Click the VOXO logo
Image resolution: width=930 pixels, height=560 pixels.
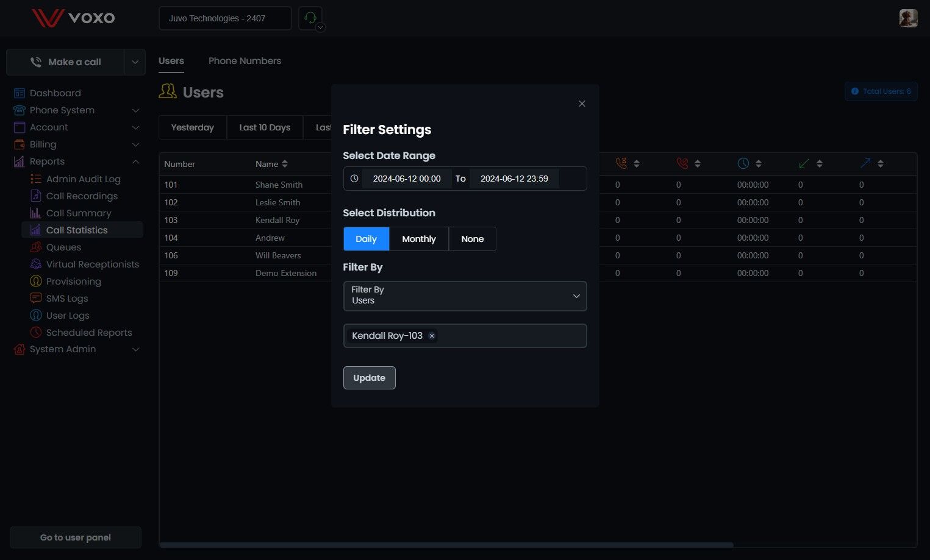[73, 18]
